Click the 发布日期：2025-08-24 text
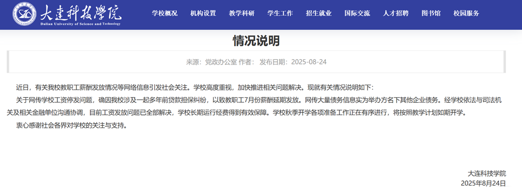The image size is (522, 187). [x=293, y=62]
